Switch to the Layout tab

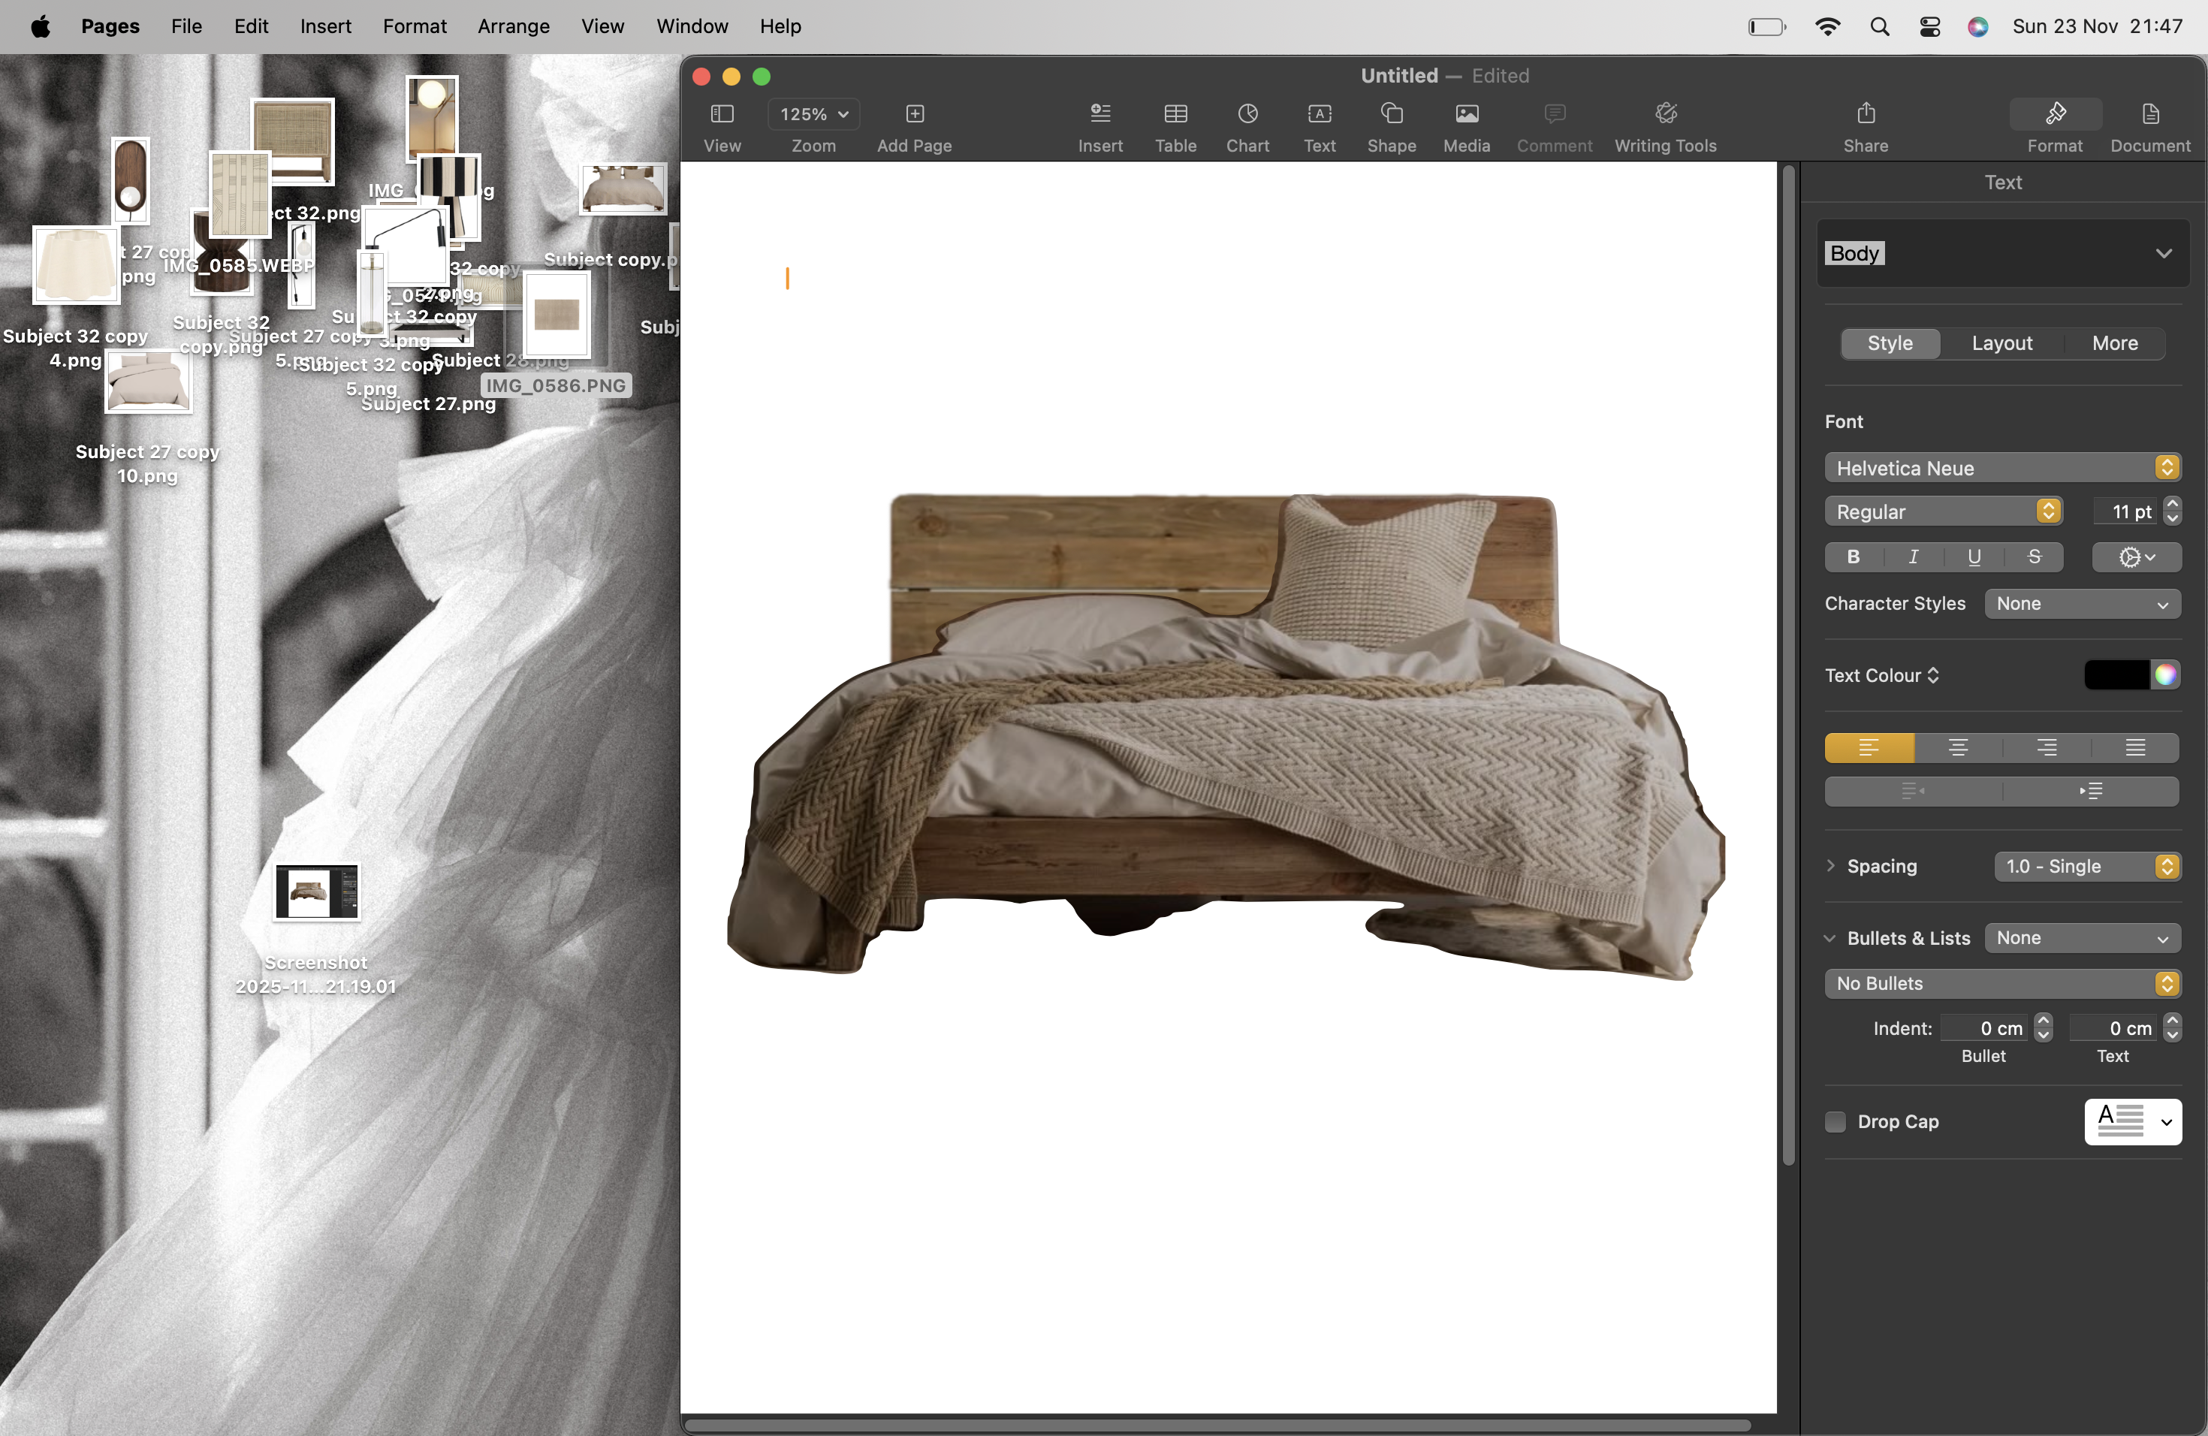2001,343
